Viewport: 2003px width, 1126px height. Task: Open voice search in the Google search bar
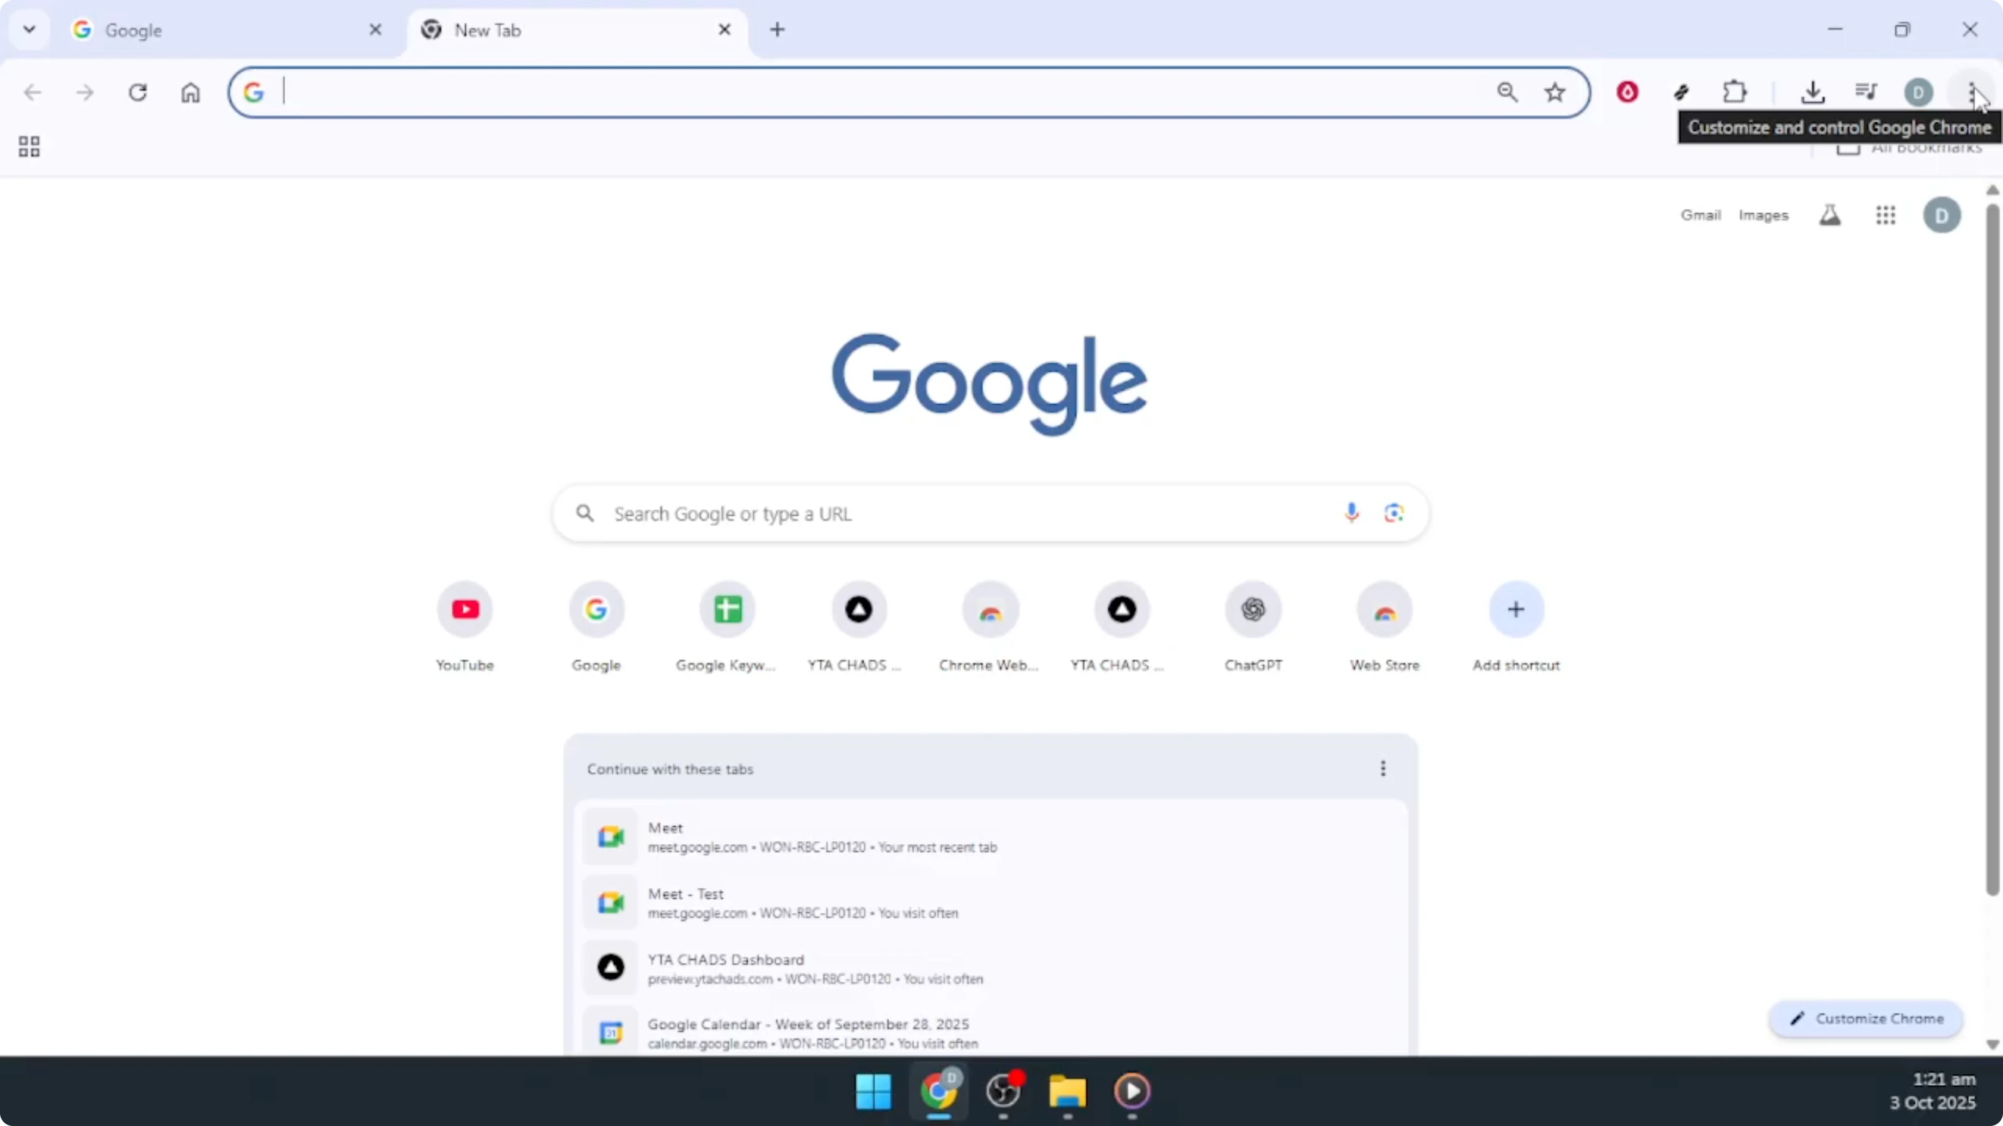pos(1352,513)
